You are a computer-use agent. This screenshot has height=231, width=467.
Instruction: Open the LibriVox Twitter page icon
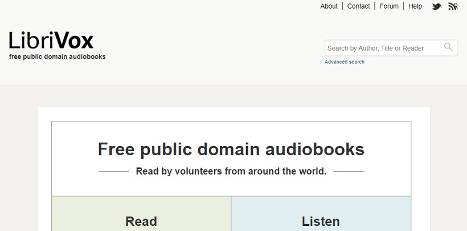[436, 6]
